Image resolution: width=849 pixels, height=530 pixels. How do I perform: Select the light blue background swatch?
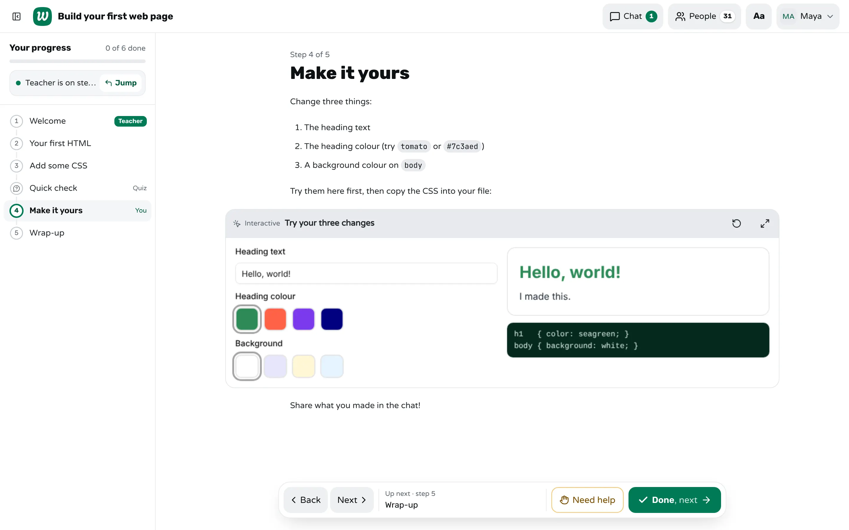tap(332, 366)
